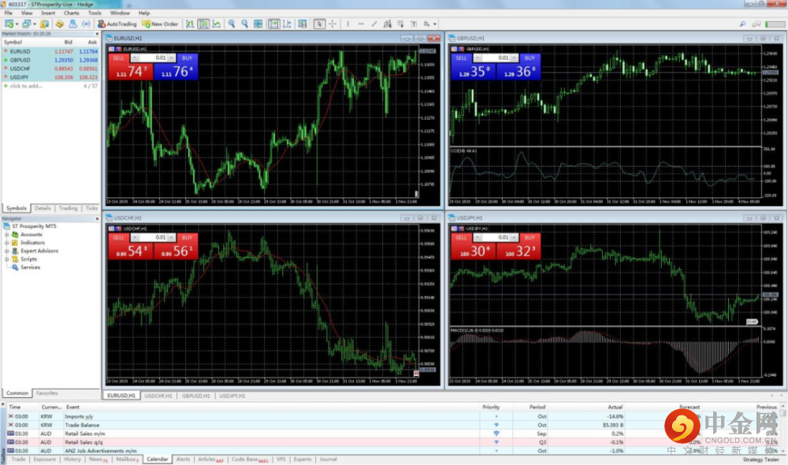Click the New Chart toolbar icon
The width and height of the screenshot is (788, 465).
point(9,24)
